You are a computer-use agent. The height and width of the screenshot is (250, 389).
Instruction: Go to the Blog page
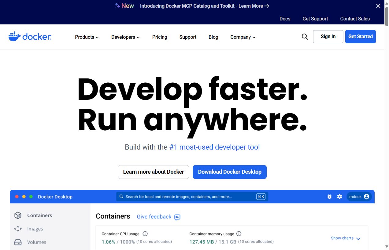click(x=213, y=37)
